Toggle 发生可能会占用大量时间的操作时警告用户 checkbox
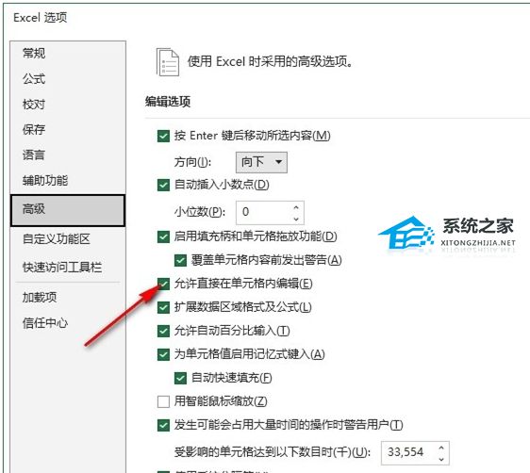 point(163,425)
